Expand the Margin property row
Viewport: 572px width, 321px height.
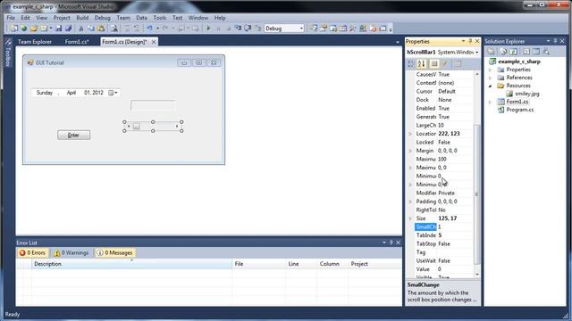pos(410,151)
